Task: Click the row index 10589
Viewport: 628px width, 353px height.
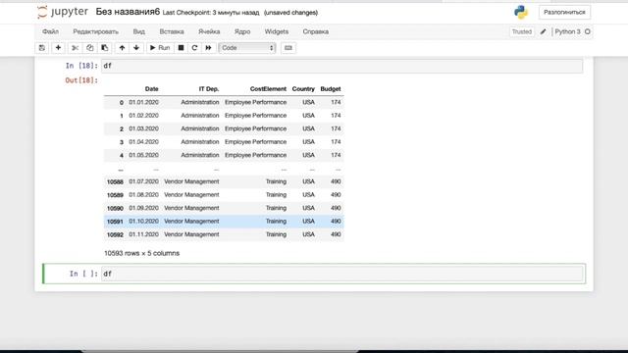Action: (x=115, y=195)
